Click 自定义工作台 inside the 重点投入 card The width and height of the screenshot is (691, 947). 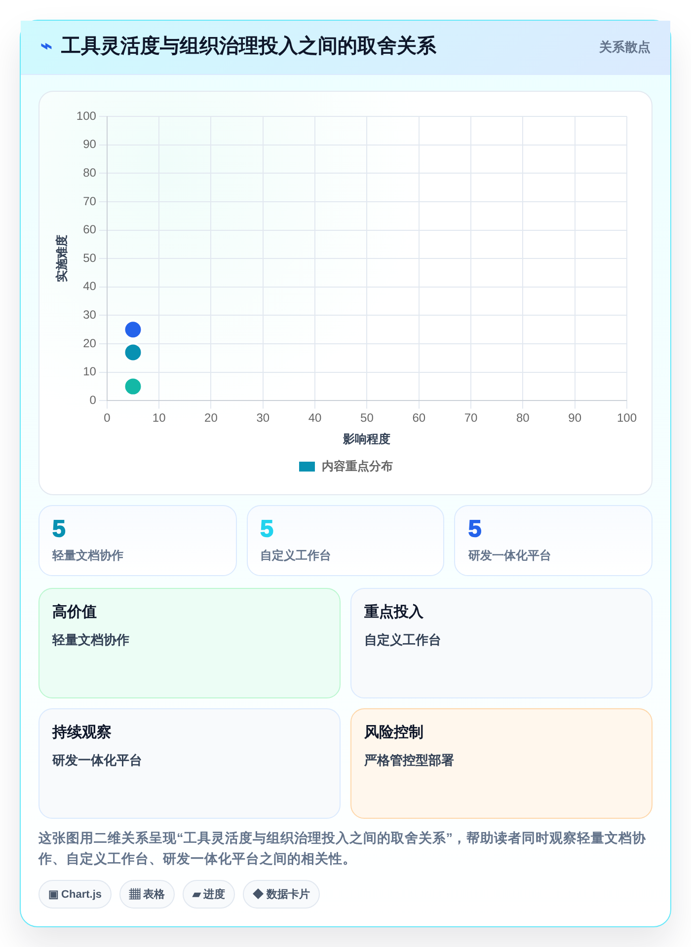click(402, 640)
